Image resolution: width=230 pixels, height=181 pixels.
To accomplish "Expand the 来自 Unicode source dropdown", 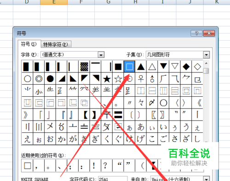I will 207,179.
